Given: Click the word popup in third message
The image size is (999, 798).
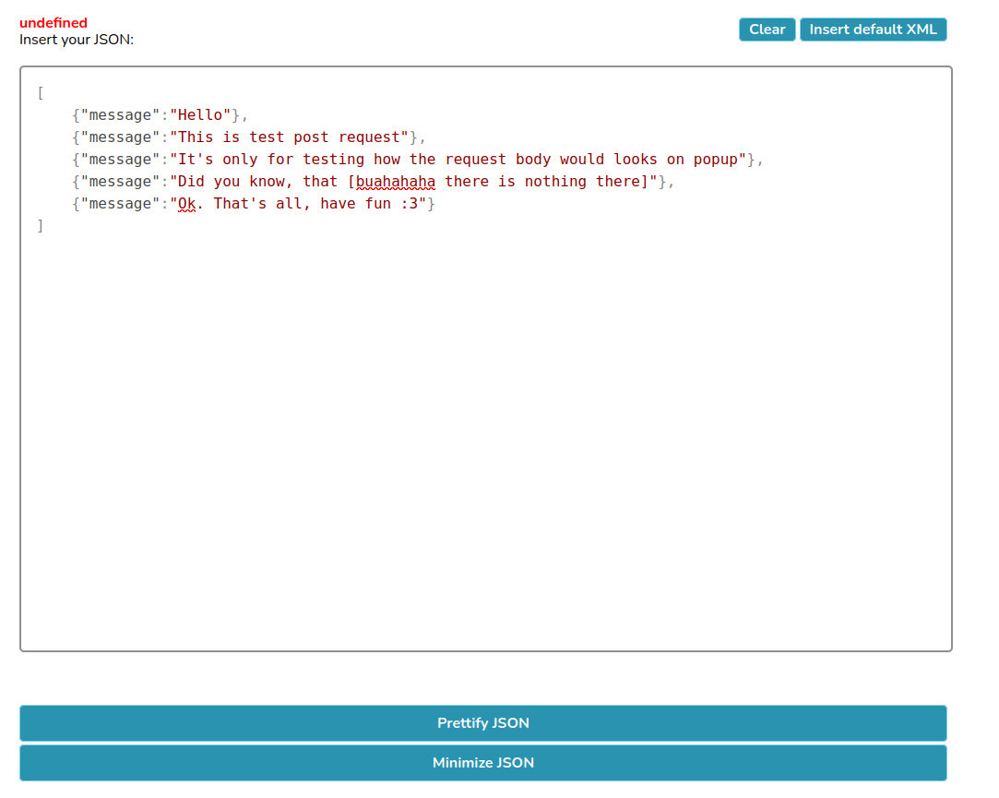Looking at the screenshot, I should pos(716,160).
